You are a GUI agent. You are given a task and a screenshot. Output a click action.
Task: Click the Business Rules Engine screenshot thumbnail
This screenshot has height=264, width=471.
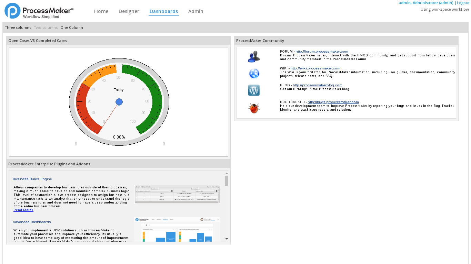click(x=177, y=195)
